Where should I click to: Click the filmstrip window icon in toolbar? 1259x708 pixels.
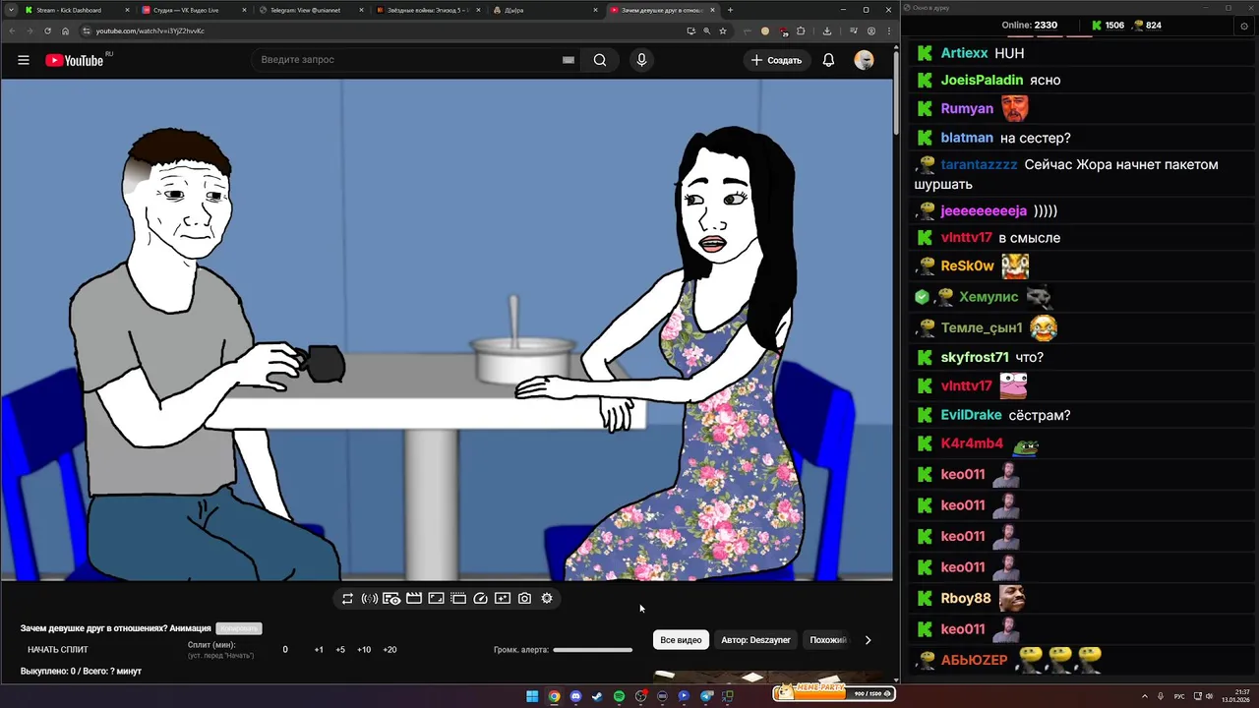[x=458, y=598]
